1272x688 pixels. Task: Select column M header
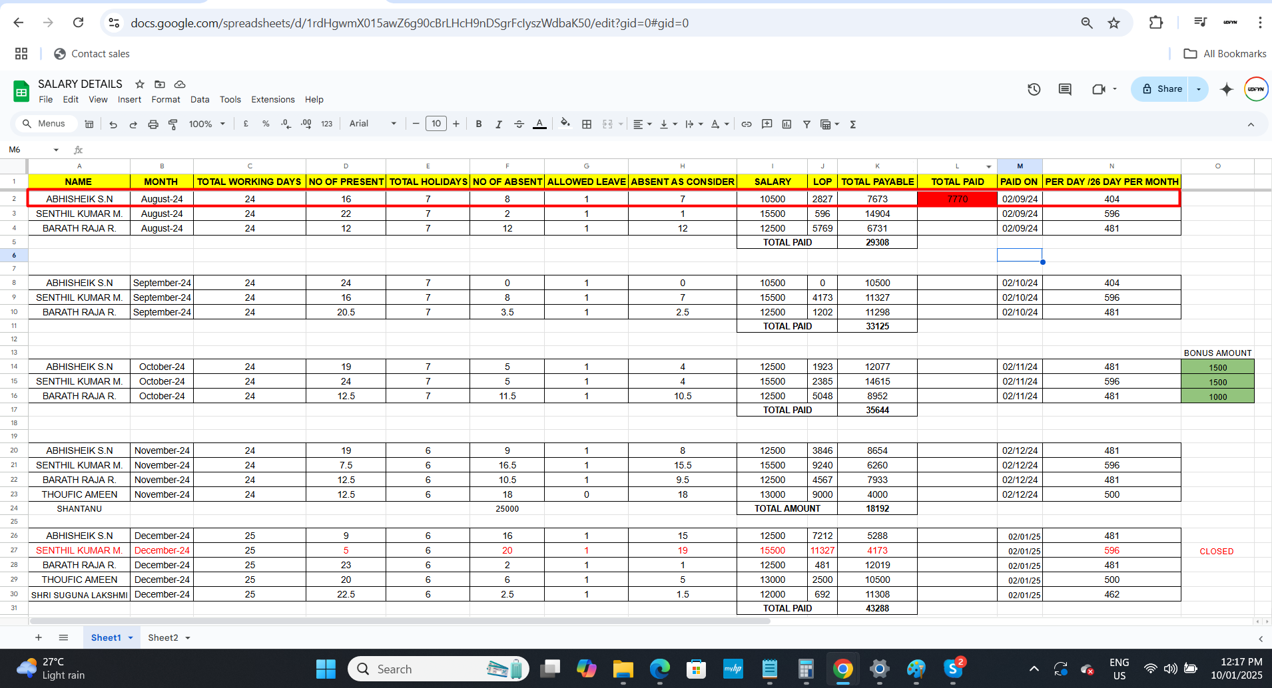click(1020, 166)
